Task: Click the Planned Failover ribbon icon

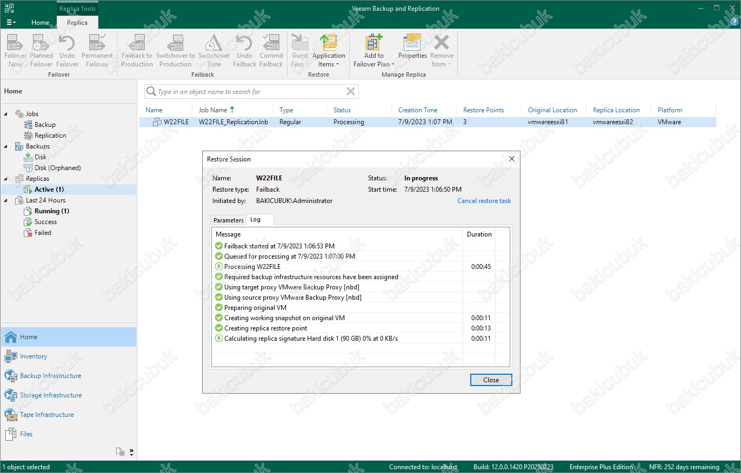Action: click(41, 51)
